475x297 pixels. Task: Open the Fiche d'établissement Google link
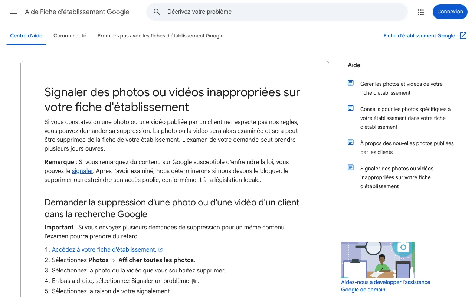(419, 36)
